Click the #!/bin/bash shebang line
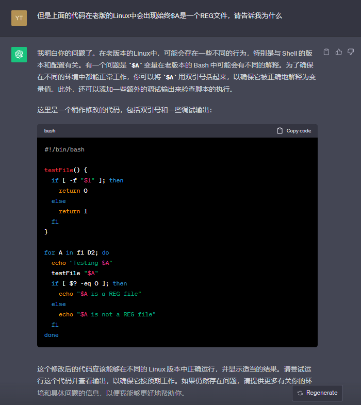 (x=64, y=149)
